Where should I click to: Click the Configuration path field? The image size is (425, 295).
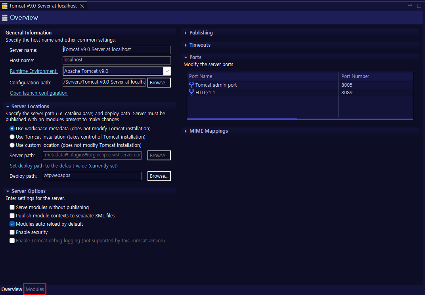(104, 82)
